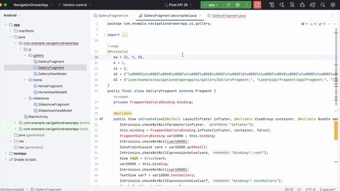Viewport: 340px width, 191px height.
Task: Open the App Quality Insights bug icon
Action: click(302, 5)
